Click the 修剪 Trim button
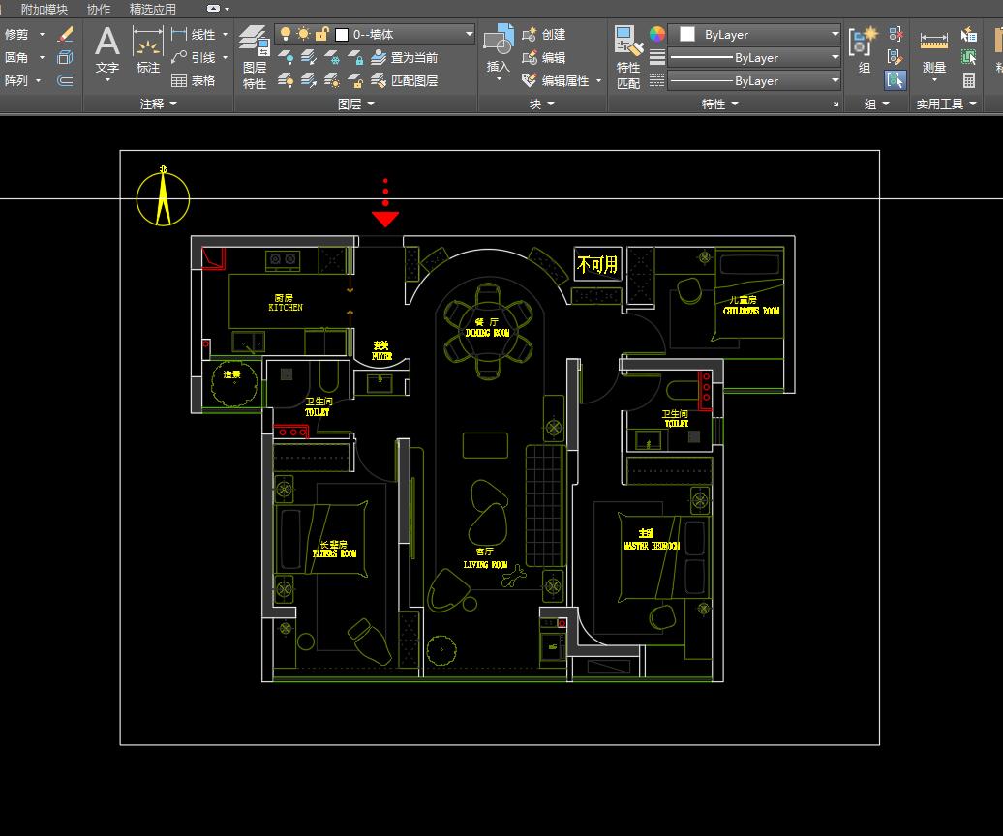 click(17, 35)
